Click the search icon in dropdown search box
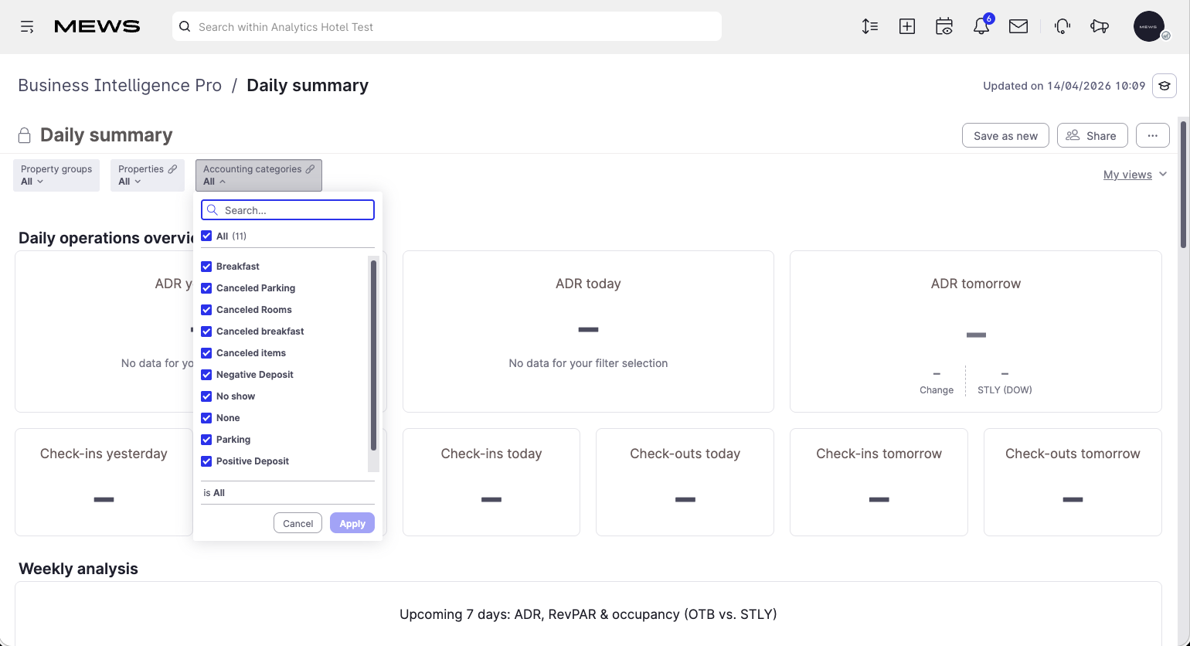The height and width of the screenshot is (646, 1190). (x=213, y=210)
